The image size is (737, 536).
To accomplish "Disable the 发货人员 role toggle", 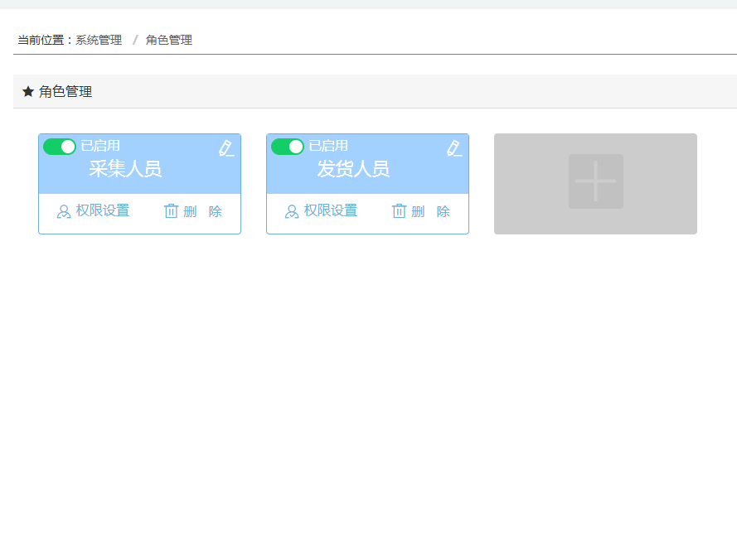I will [288, 147].
